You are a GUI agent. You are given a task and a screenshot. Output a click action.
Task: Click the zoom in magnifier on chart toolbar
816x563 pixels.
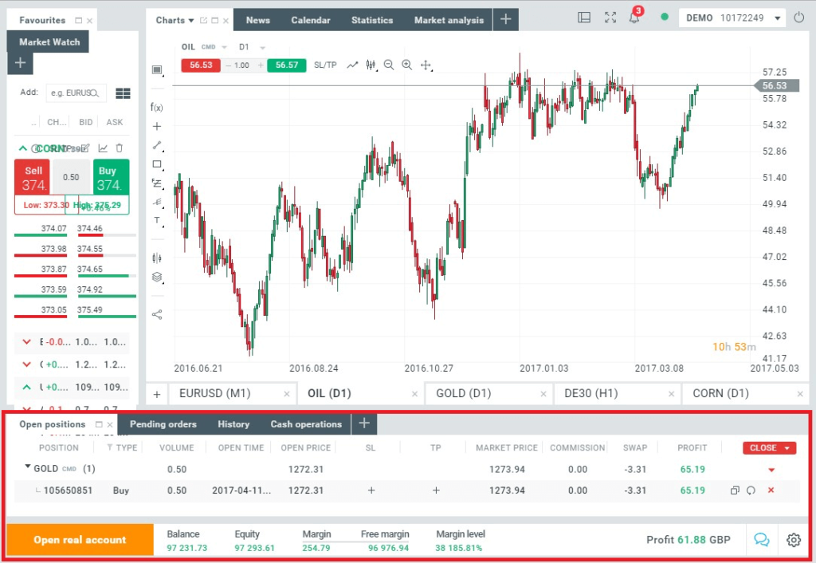pos(407,65)
